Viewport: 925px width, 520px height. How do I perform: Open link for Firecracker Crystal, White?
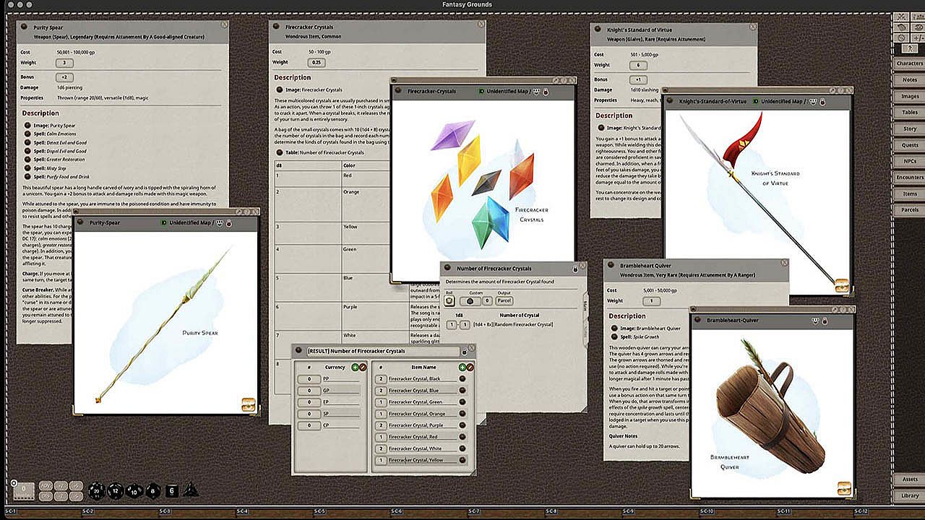[462, 448]
